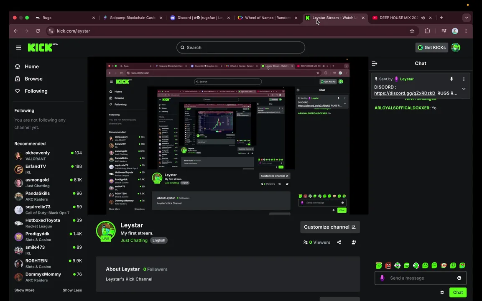Reload the kick.com page
The height and width of the screenshot is (301, 482).
[x=38, y=31]
